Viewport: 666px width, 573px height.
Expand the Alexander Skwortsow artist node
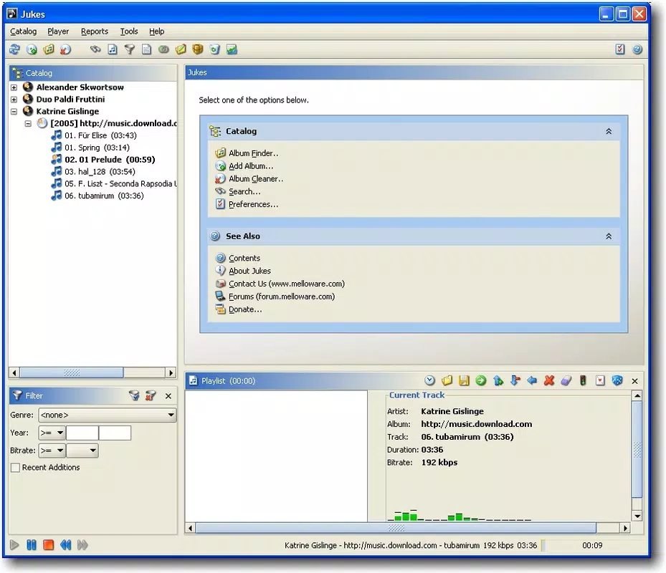coord(14,87)
